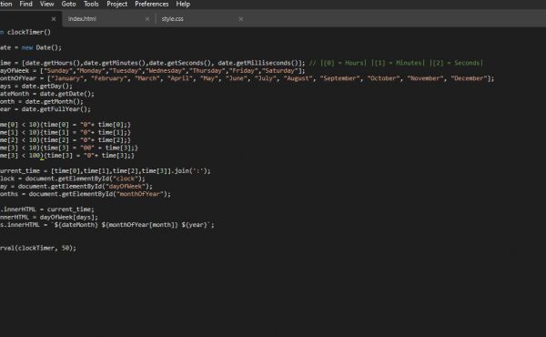The height and width of the screenshot is (337, 546).
Task: Click the Hours Minutes Seconds comment
Action: click(x=396, y=63)
